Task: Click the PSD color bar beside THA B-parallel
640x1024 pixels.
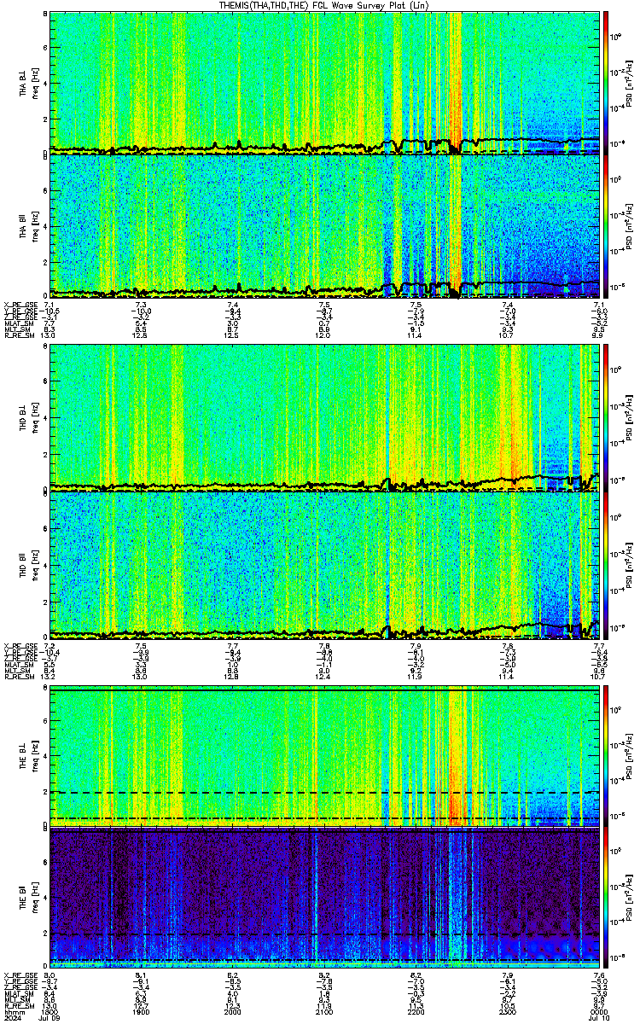Action: pos(607,226)
